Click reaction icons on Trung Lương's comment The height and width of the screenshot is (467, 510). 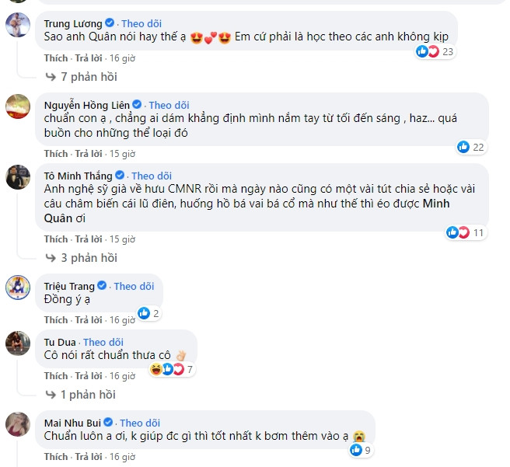[x=426, y=52]
